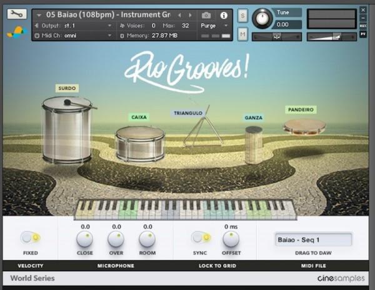The width and height of the screenshot is (375, 290).
Task: Go to previous instrument with left arrow
Action: pos(179,15)
